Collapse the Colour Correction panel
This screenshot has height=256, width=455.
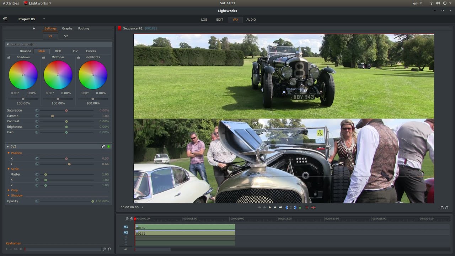(x=8, y=44)
